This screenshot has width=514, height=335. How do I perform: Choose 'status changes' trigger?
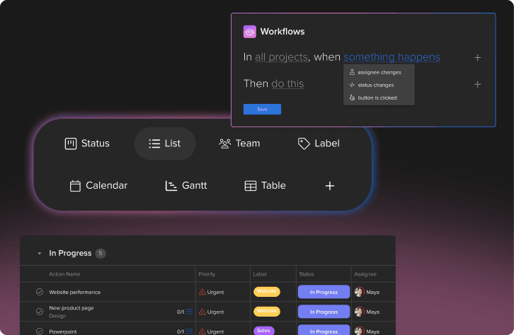379,85
